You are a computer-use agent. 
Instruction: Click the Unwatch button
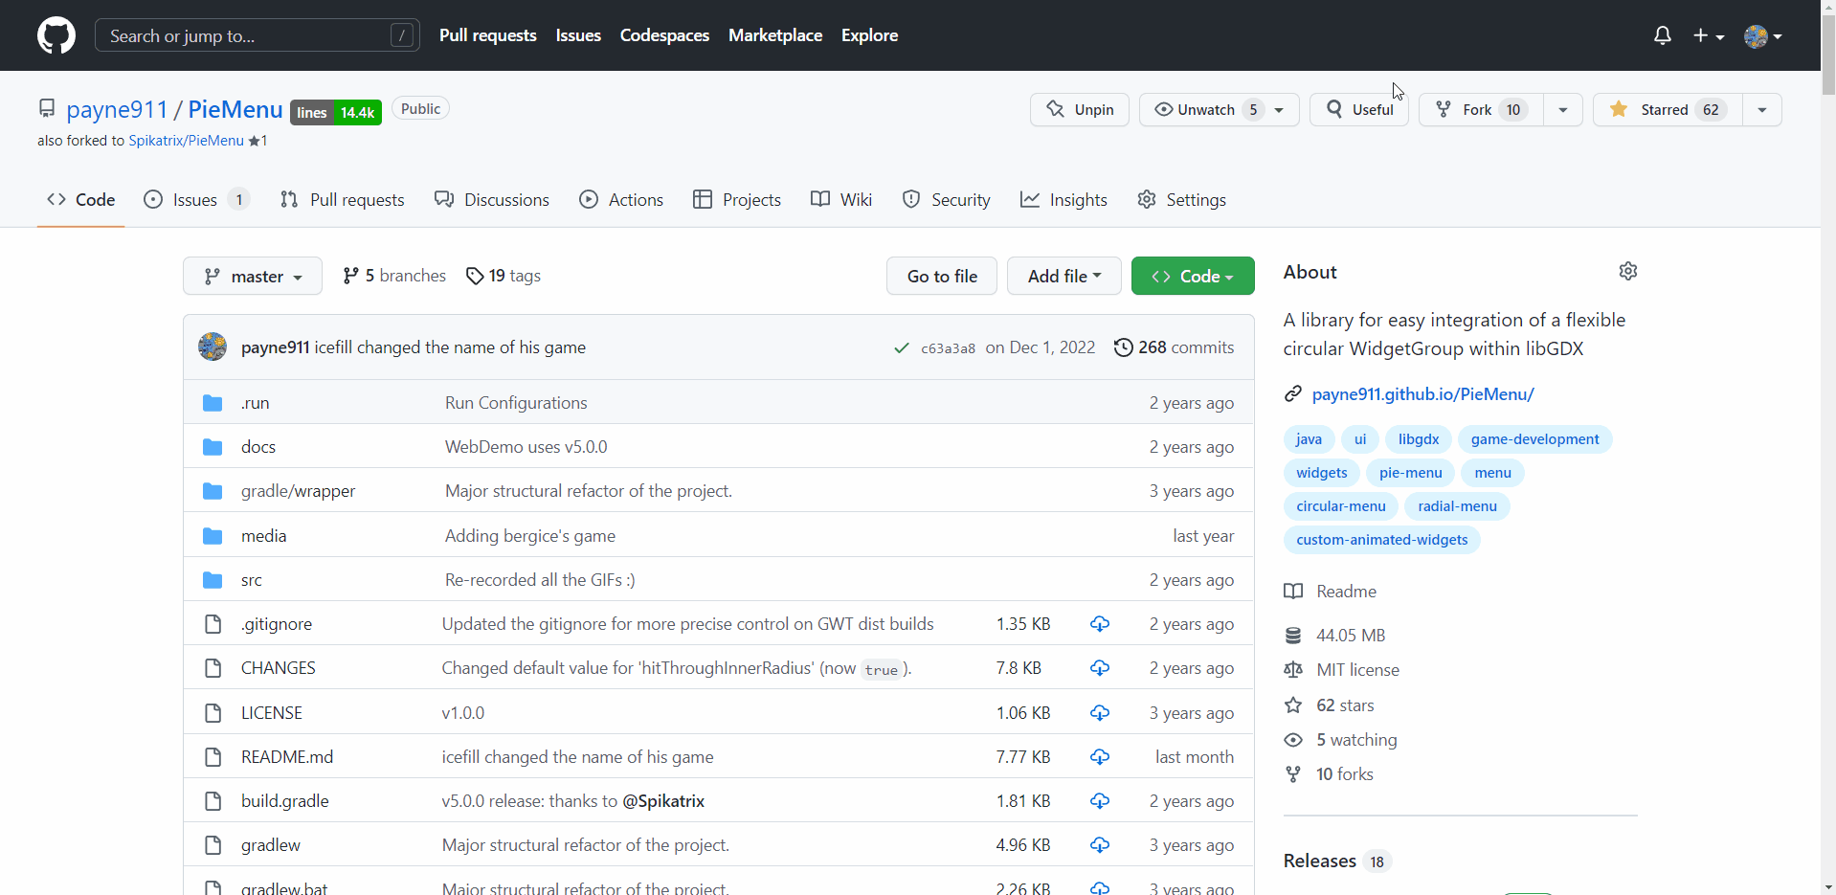pyautogui.click(x=1219, y=109)
